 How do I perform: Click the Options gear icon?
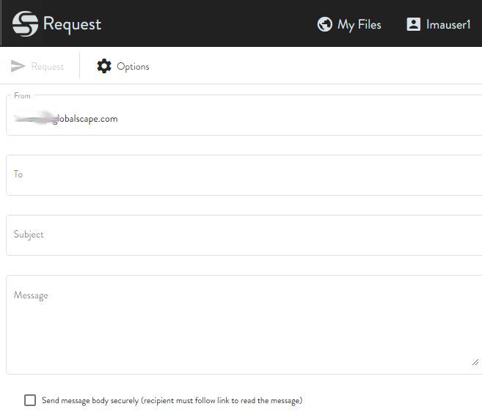click(104, 67)
